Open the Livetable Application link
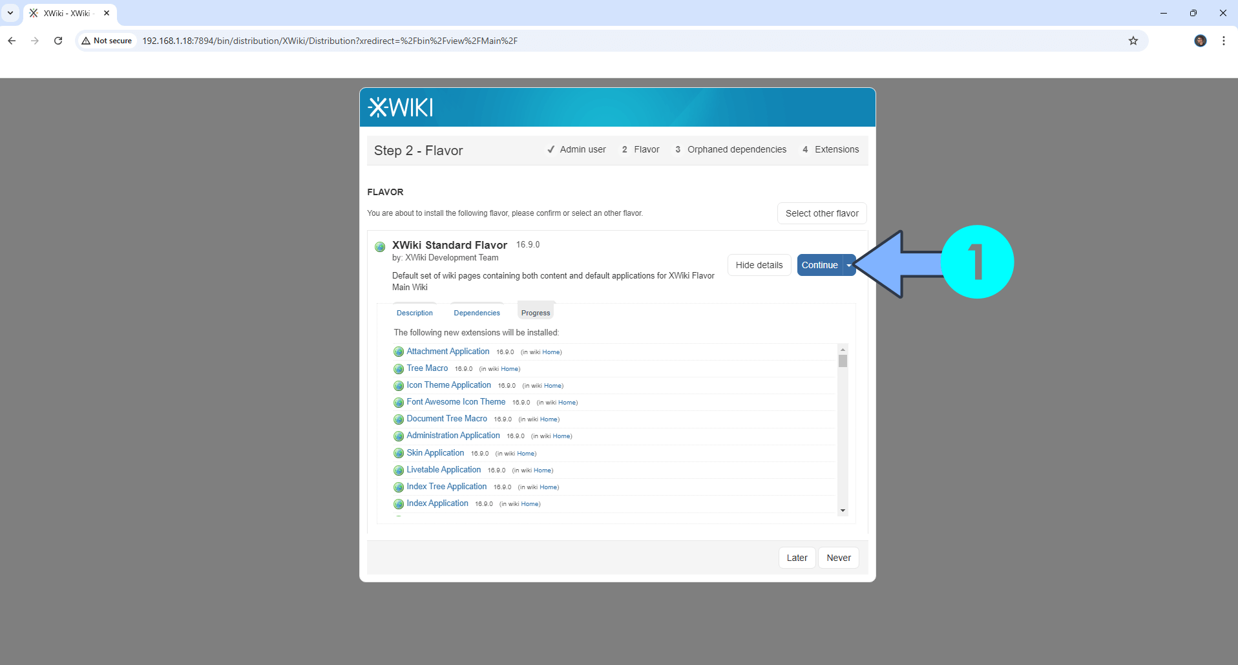 [x=443, y=470]
